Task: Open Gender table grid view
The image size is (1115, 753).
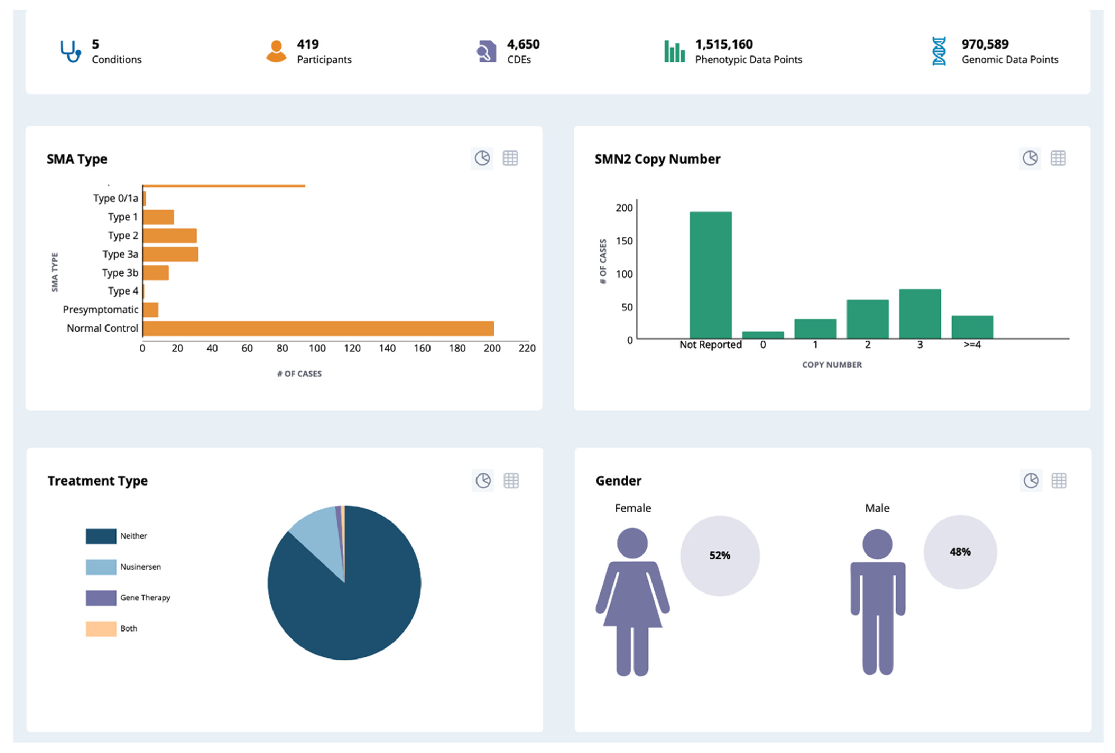Action: [x=1059, y=480]
